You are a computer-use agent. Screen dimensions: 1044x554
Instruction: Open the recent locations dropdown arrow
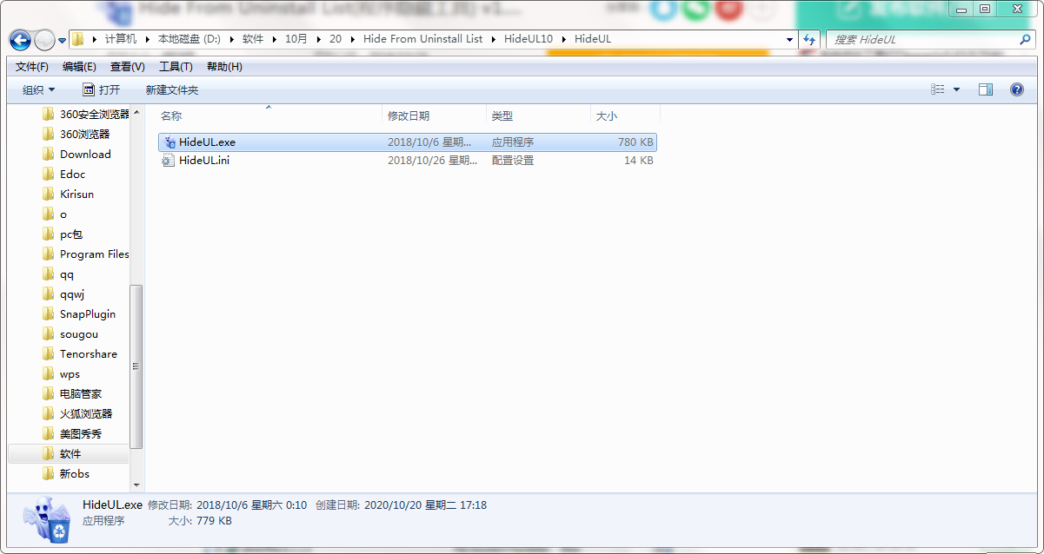(x=62, y=41)
